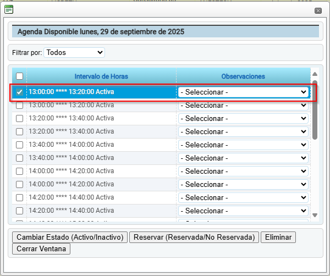Click the green window icon in title bar
This screenshot has width=330, height=276.
point(9,9)
